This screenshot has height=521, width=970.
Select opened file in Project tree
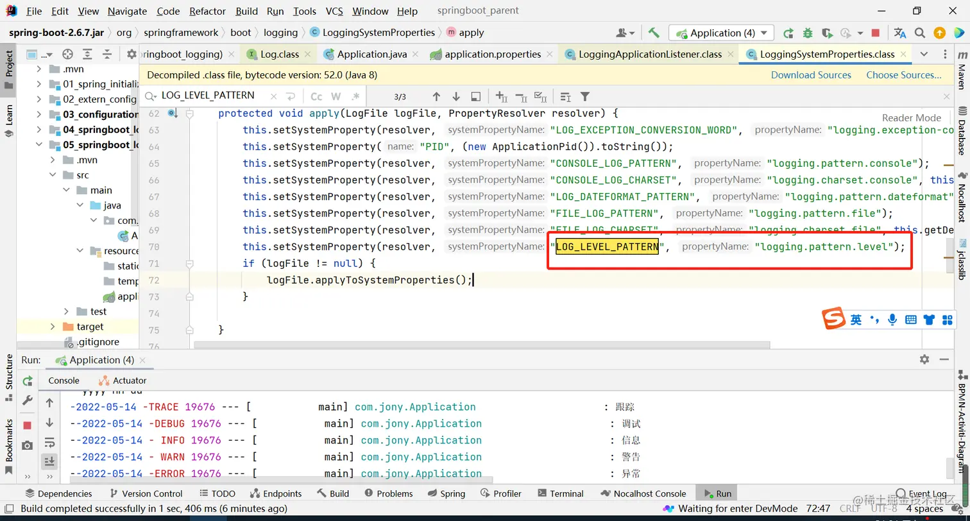67,55
